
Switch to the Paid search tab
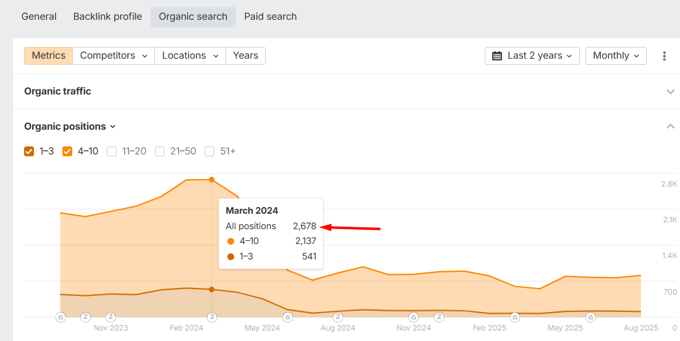coord(271,17)
